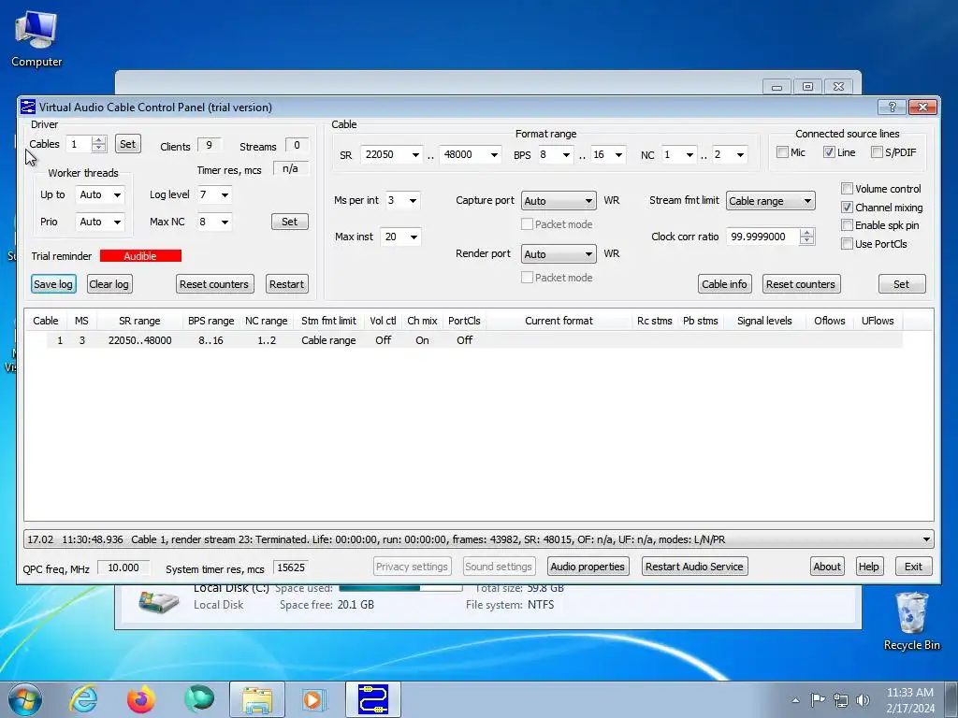Click the driver Reset counters button
Image resolution: width=958 pixels, height=718 pixels.
(x=214, y=284)
